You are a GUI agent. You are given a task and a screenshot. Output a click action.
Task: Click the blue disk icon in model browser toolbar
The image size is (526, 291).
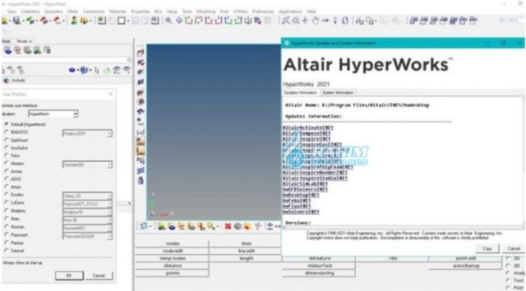(x=72, y=70)
